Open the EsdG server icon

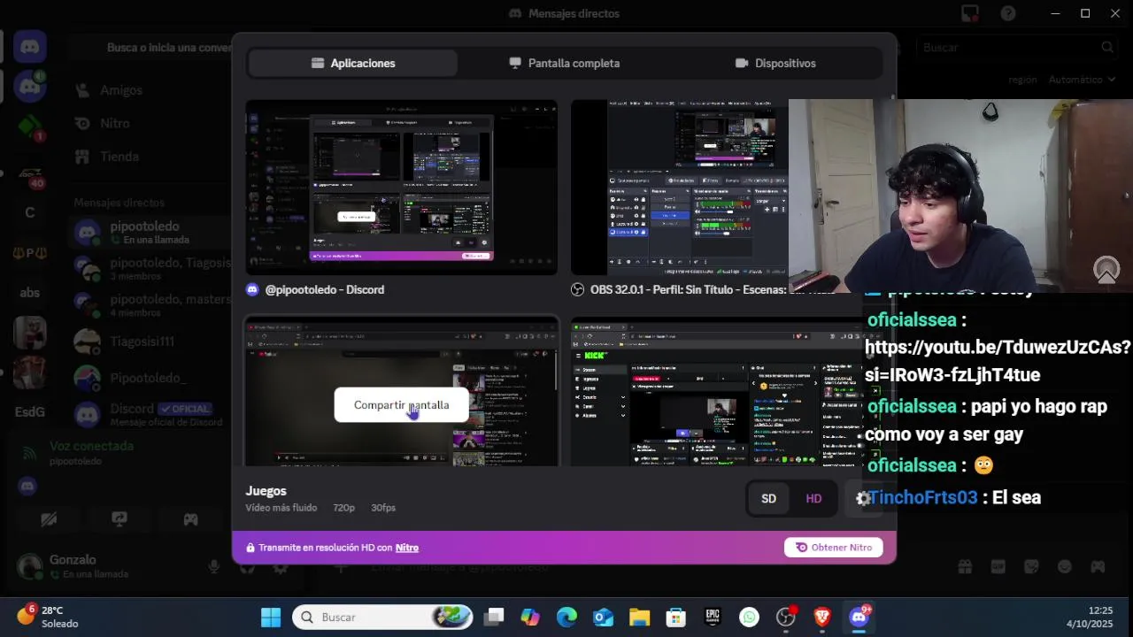[30, 412]
